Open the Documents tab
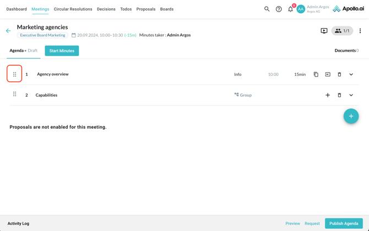This screenshot has height=231, width=369. (x=346, y=51)
